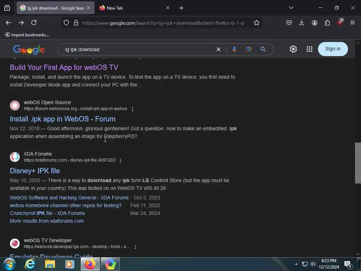Click Sign in button
This screenshot has height=271, width=361.
coord(333,49)
